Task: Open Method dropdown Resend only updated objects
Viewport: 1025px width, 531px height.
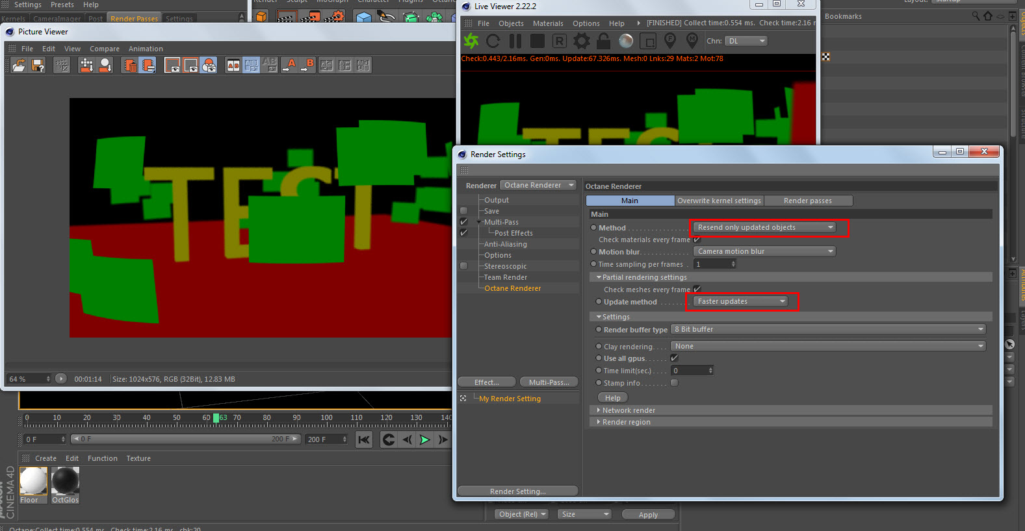Action: pyautogui.click(x=764, y=227)
